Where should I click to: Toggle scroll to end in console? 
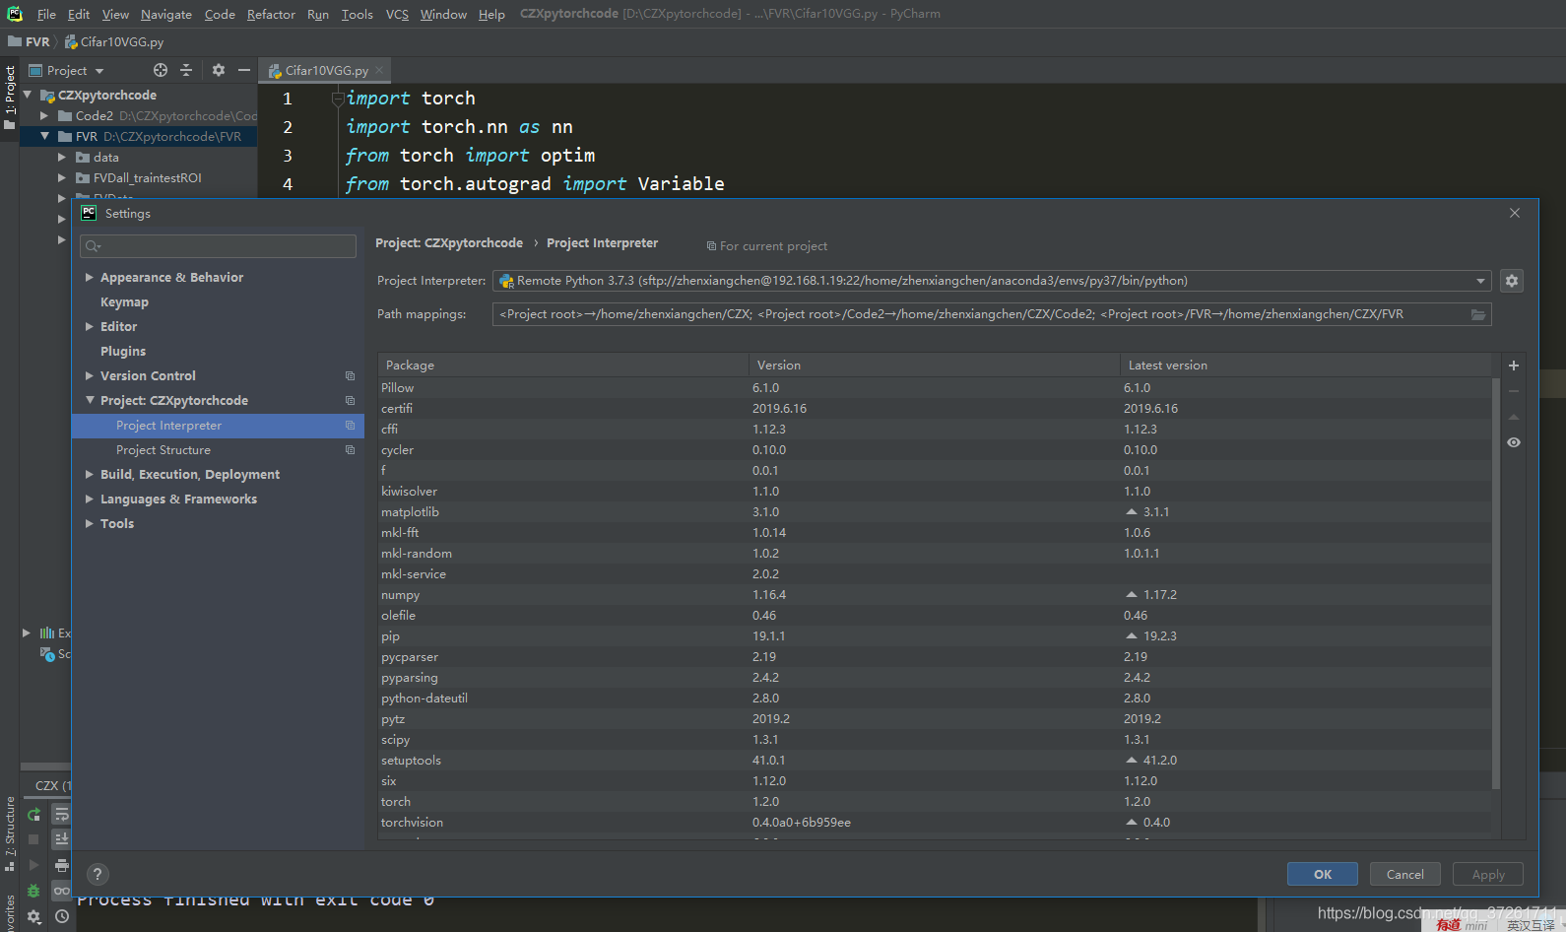click(x=61, y=839)
